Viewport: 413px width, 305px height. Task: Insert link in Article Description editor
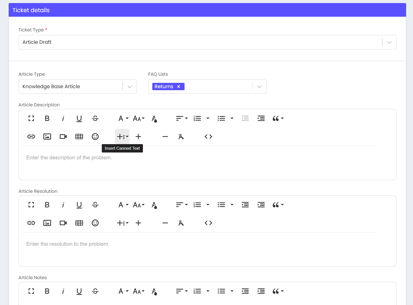pos(31,137)
